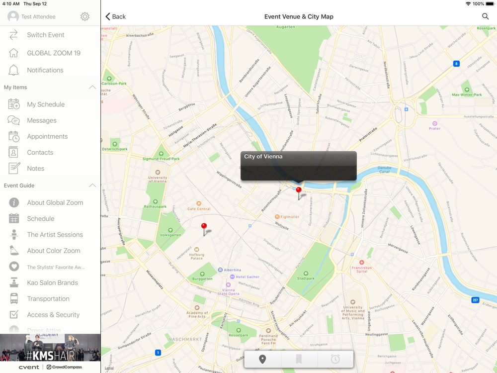The image size is (497, 373).
Task: Tap the Prater map marker
Action: (x=434, y=126)
